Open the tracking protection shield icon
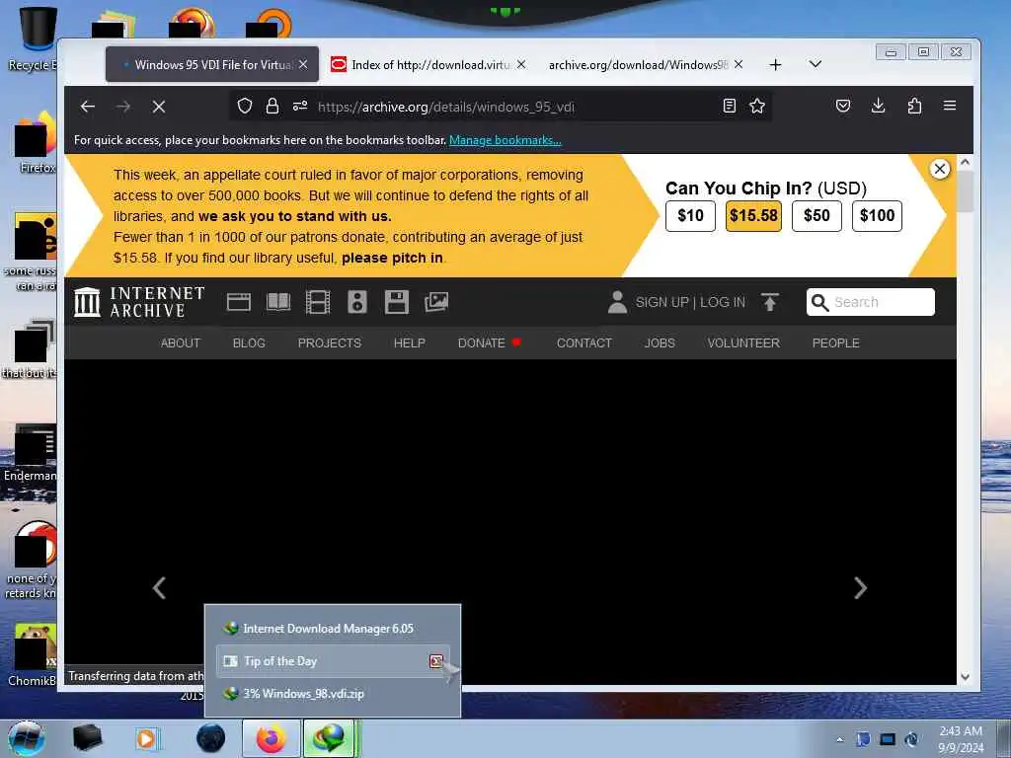The width and height of the screenshot is (1011, 758). 245,106
